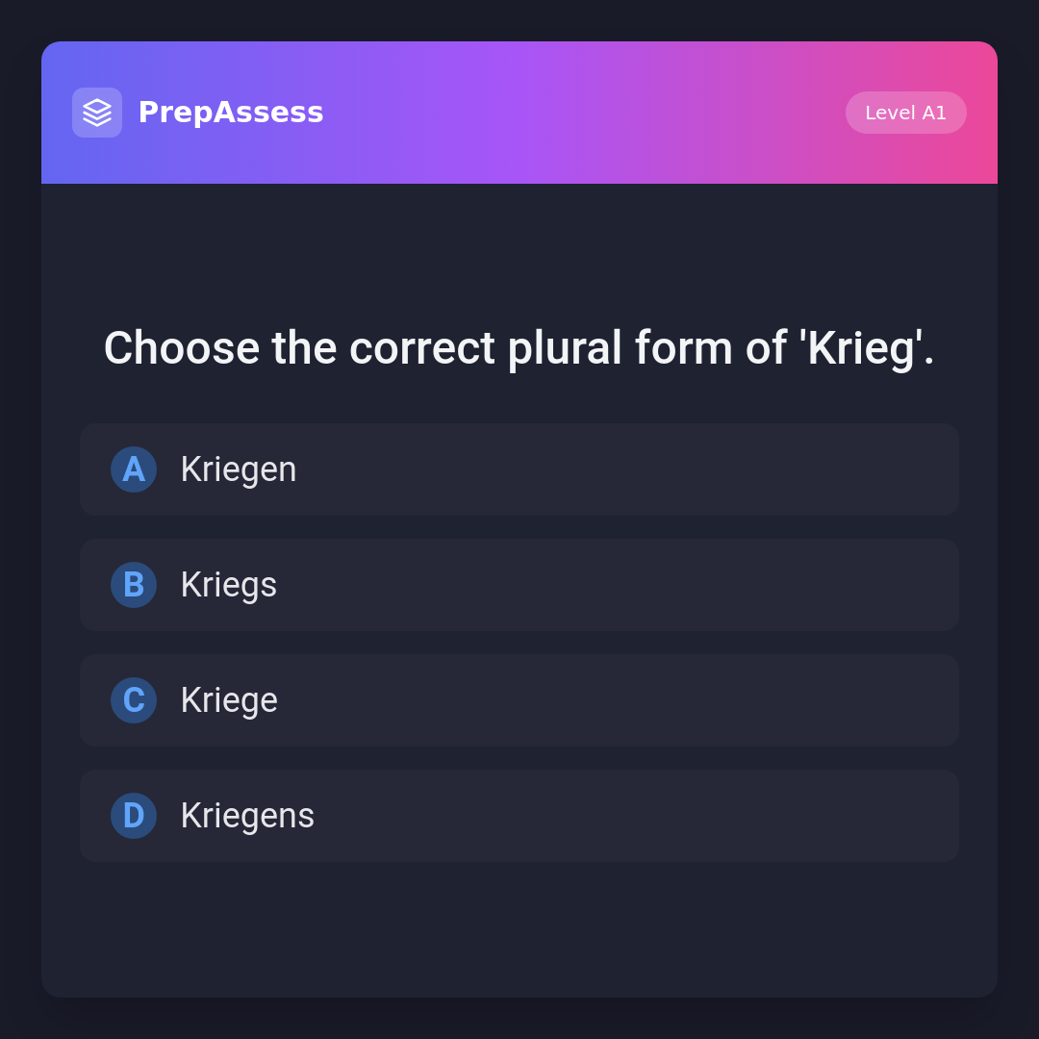This screenshot has height=1039, width=1039.
Task: Click the right end of option C row
Action: point(924,700)
